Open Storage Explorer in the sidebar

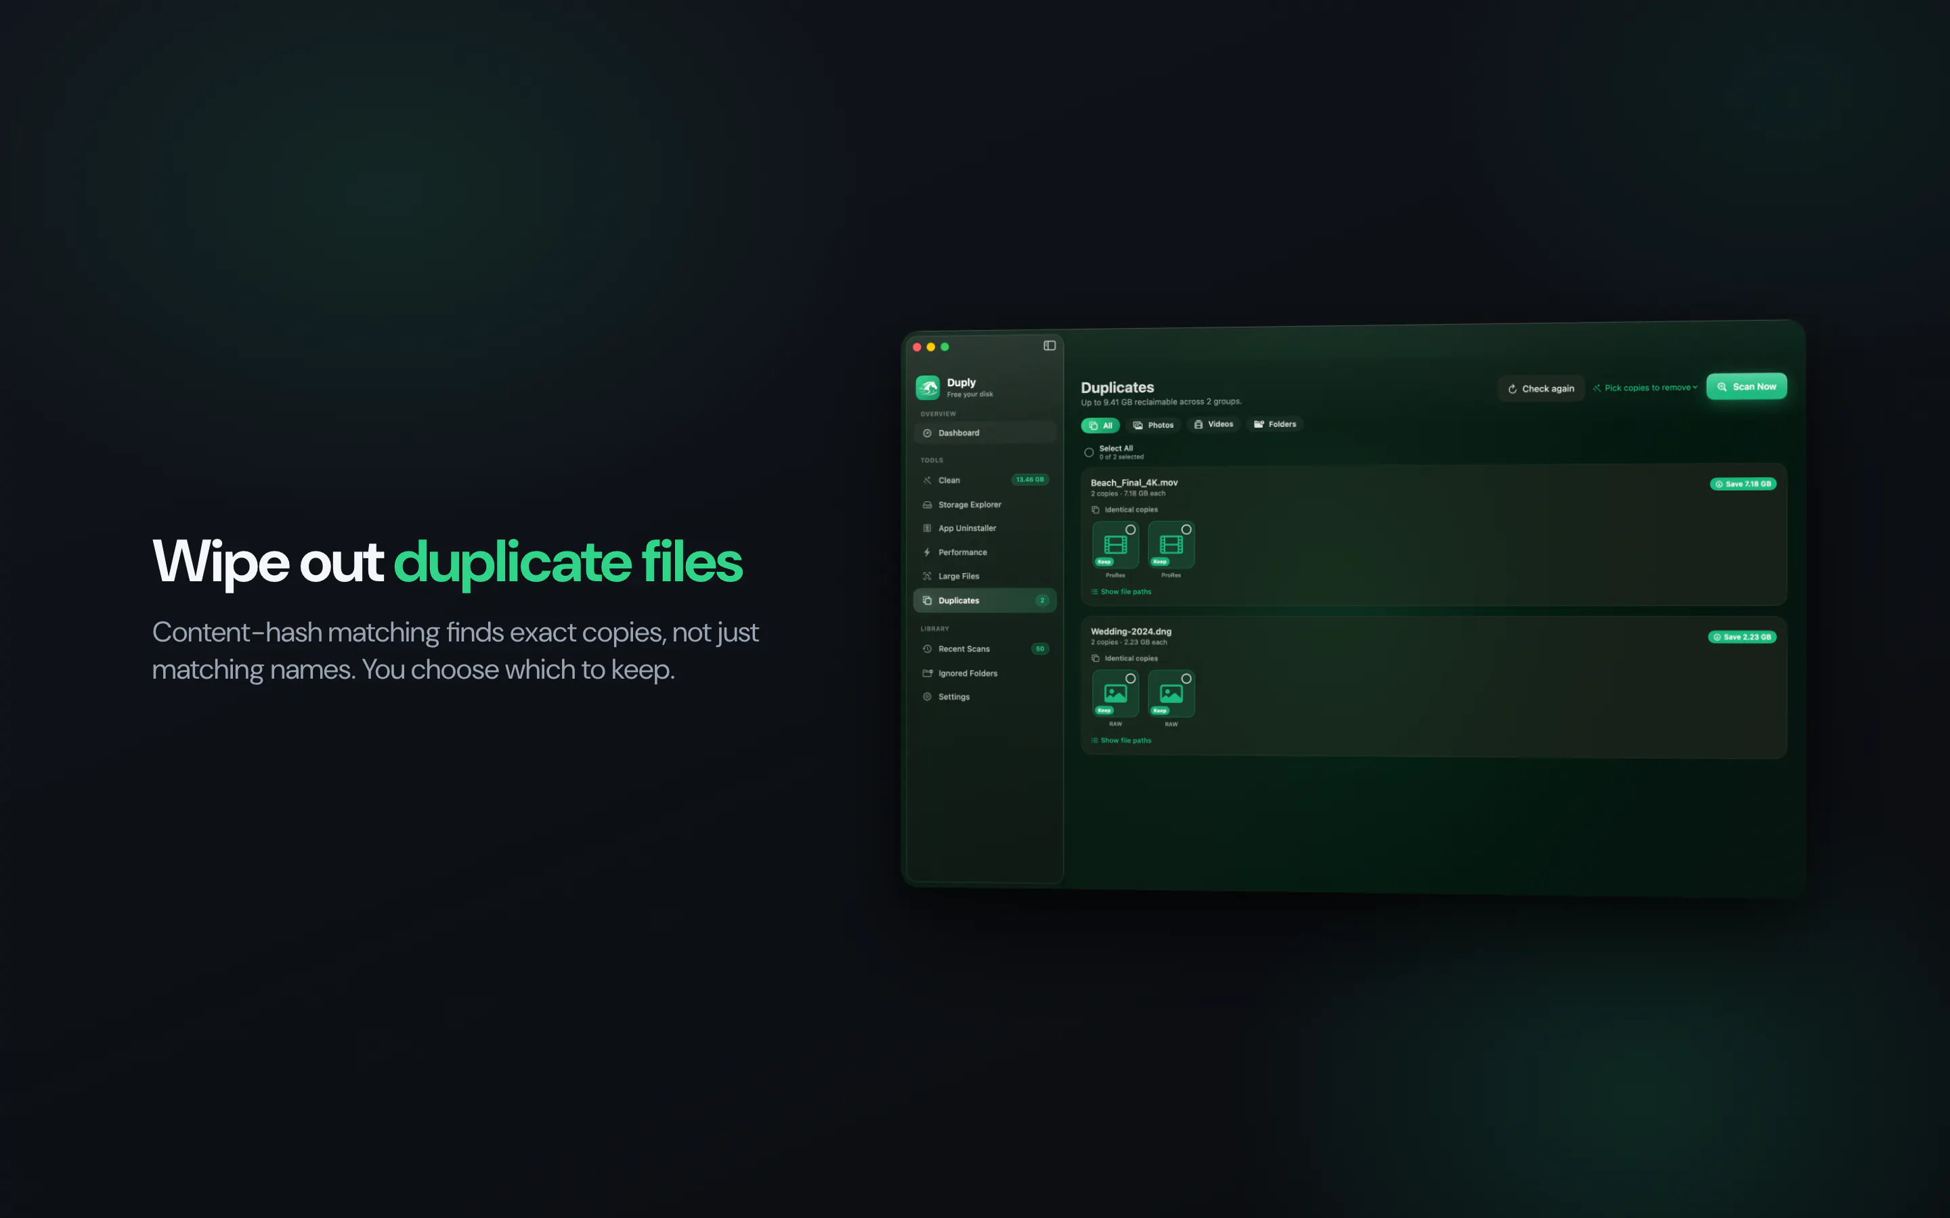pyautogui.click(x=984, y=504)
